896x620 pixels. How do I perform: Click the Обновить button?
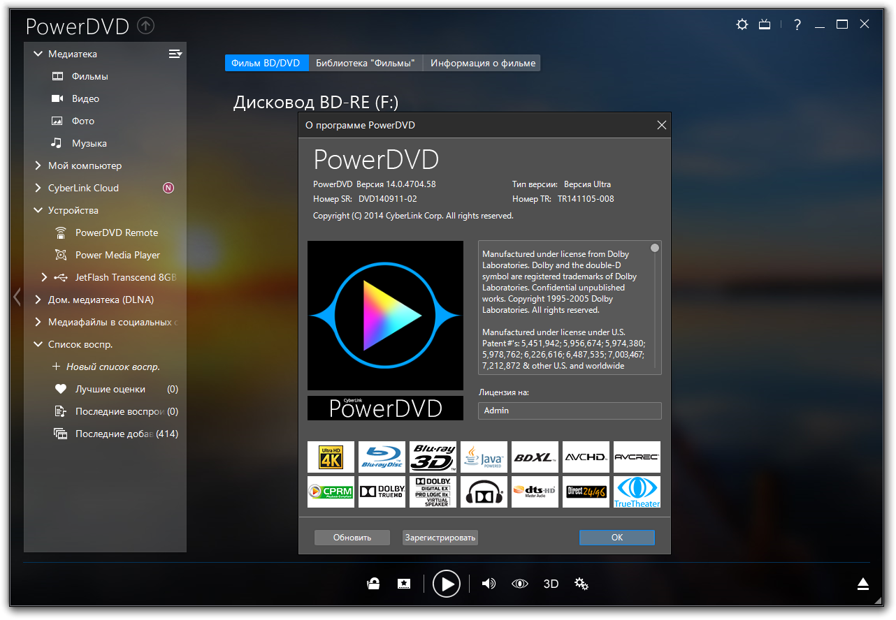click(352, 538)
